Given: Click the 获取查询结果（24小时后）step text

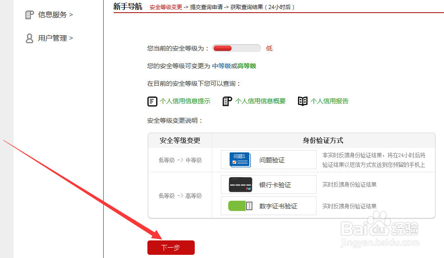Looking at the screenshot, I should click(262, 7).
